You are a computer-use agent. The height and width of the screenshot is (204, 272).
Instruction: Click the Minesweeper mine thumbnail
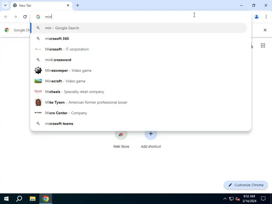point(38,70)
